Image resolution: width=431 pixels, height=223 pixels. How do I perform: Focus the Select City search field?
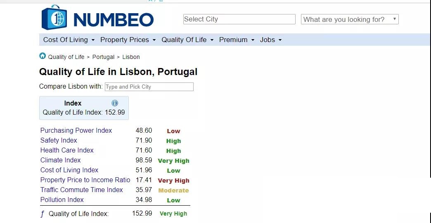tap(239, 19)
